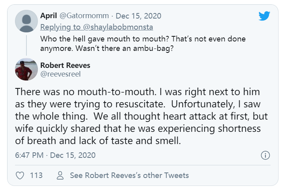Open April's default profile avatar

(x=26, y=21)
